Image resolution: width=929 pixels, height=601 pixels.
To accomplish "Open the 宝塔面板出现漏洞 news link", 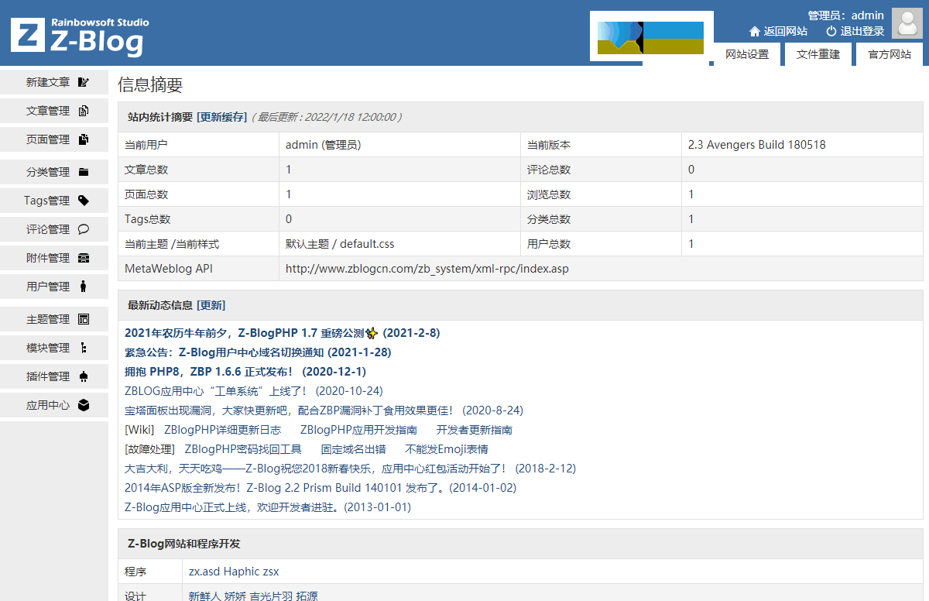I will tap(324, 410).
